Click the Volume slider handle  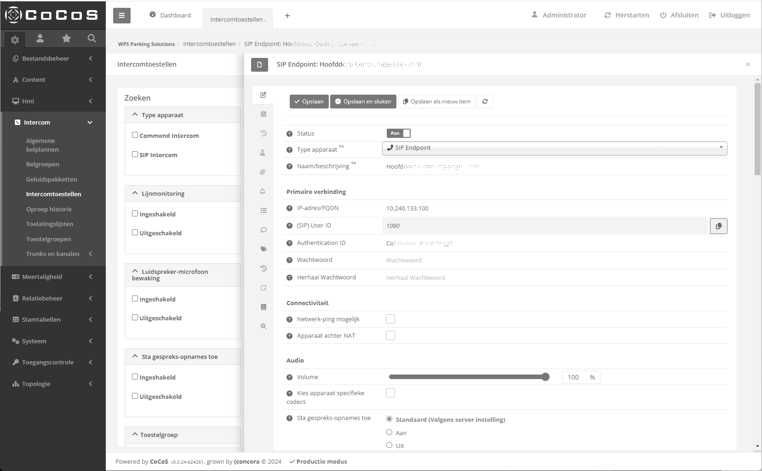click(545, 377)
